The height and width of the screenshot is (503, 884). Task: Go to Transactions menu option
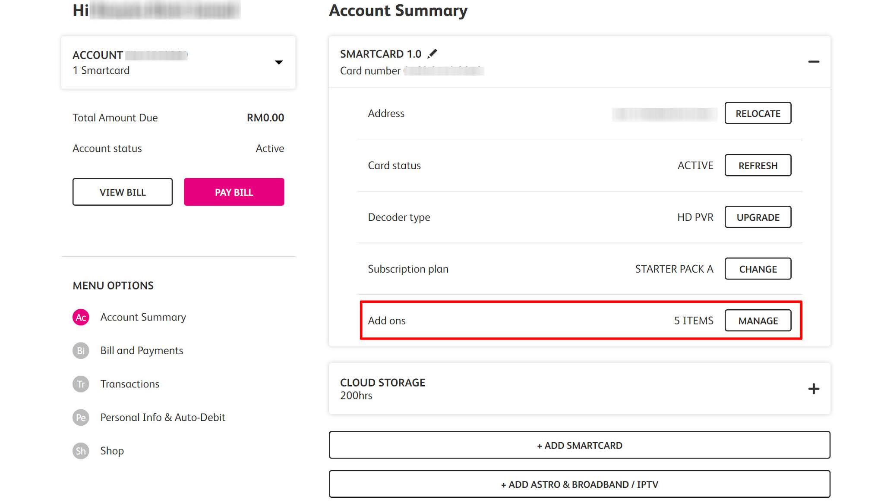pos(129,384)
